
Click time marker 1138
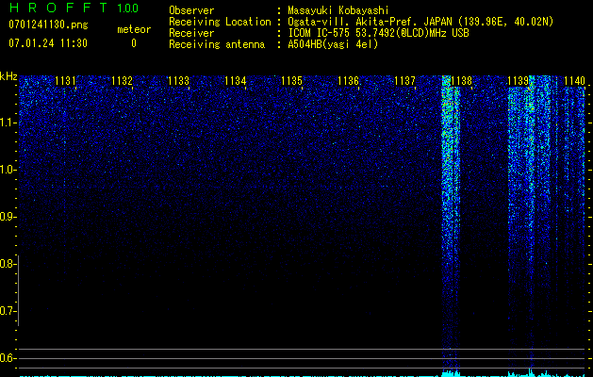[462, 80]
